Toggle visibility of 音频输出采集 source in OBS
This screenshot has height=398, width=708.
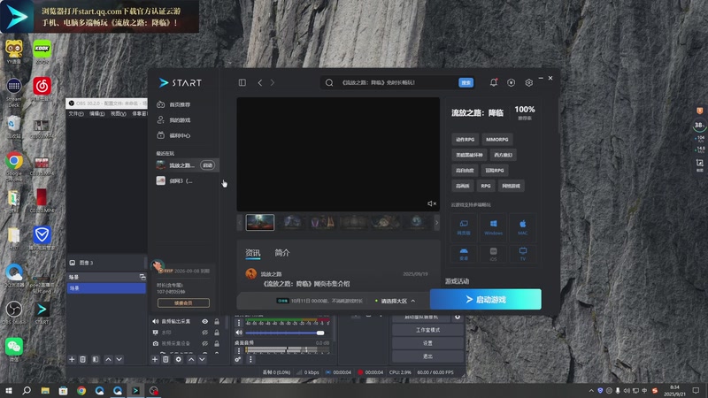pos(205,321)
